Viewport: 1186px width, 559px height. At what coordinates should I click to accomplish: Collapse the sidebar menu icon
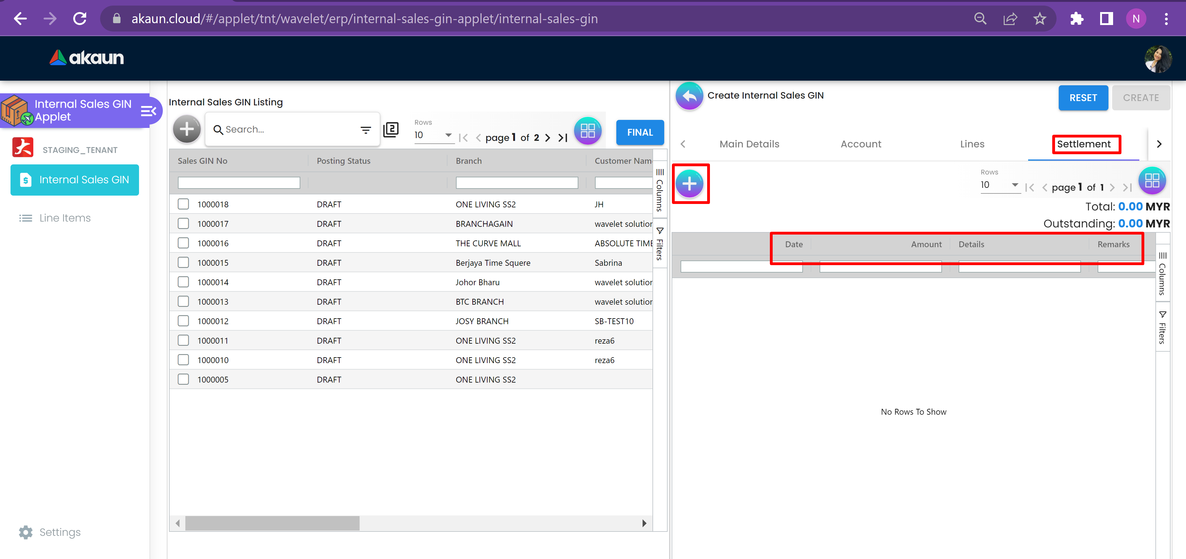point(148,111)
